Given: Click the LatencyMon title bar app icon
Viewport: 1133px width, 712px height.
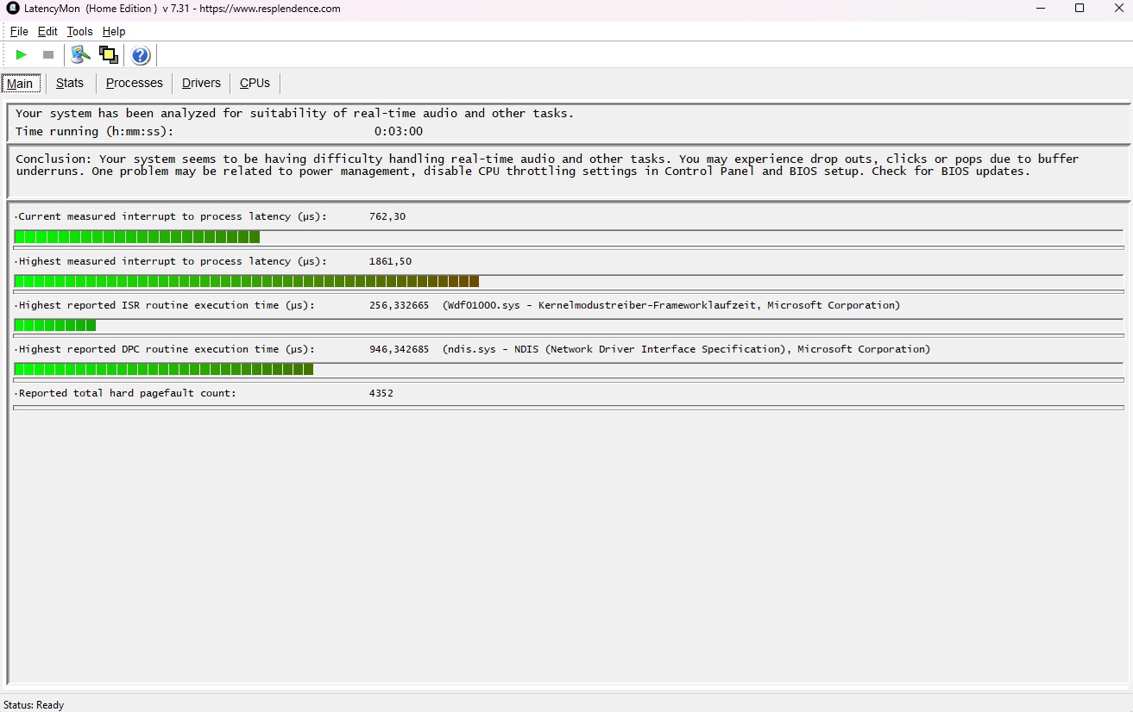Looking at the screenshot, I should pos(13,9).
